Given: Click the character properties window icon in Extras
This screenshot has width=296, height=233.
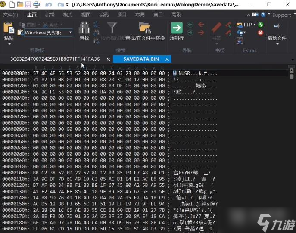Looking at the screenshot, I should (x=240, y=41).
